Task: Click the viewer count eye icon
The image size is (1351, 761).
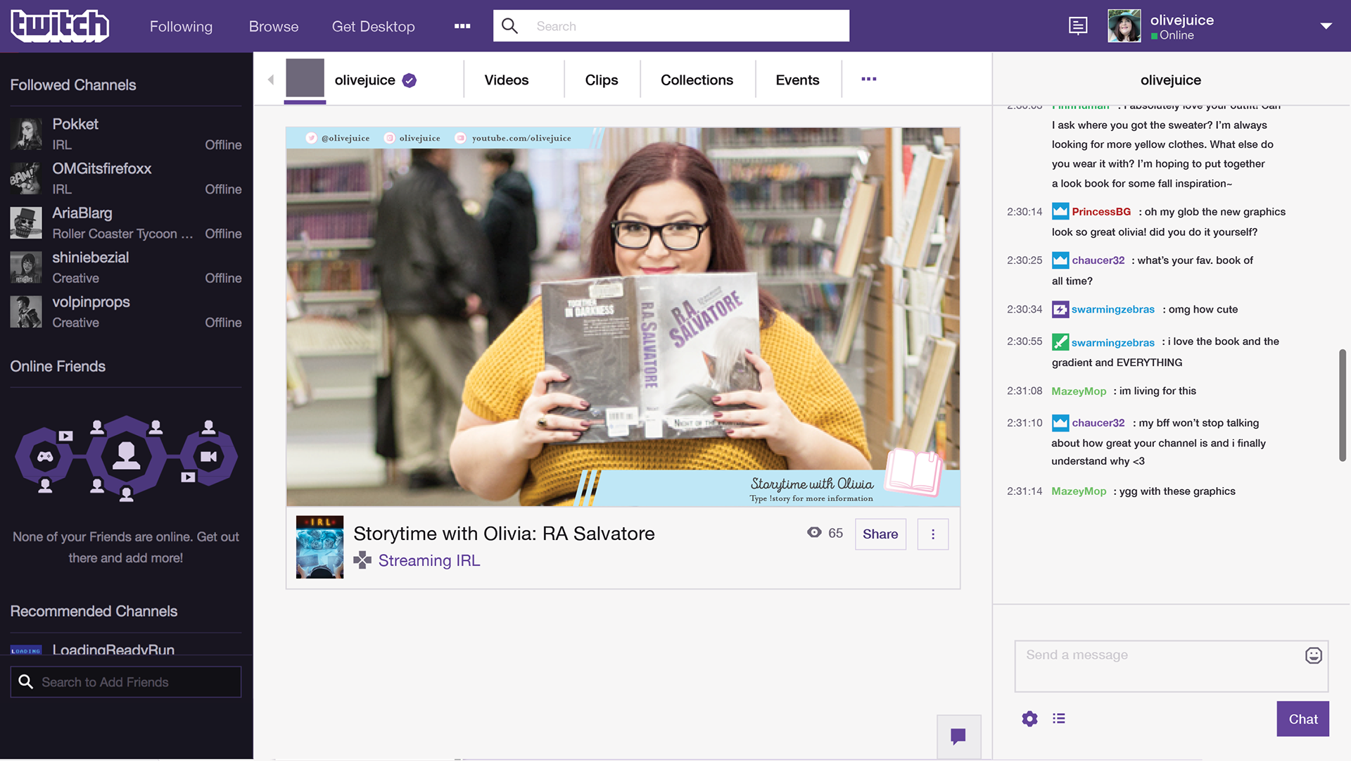Action: point(814,533)
